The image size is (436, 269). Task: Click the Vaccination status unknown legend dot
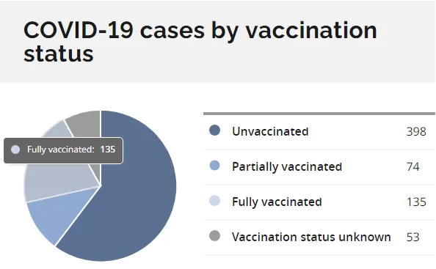pos(214,236)
